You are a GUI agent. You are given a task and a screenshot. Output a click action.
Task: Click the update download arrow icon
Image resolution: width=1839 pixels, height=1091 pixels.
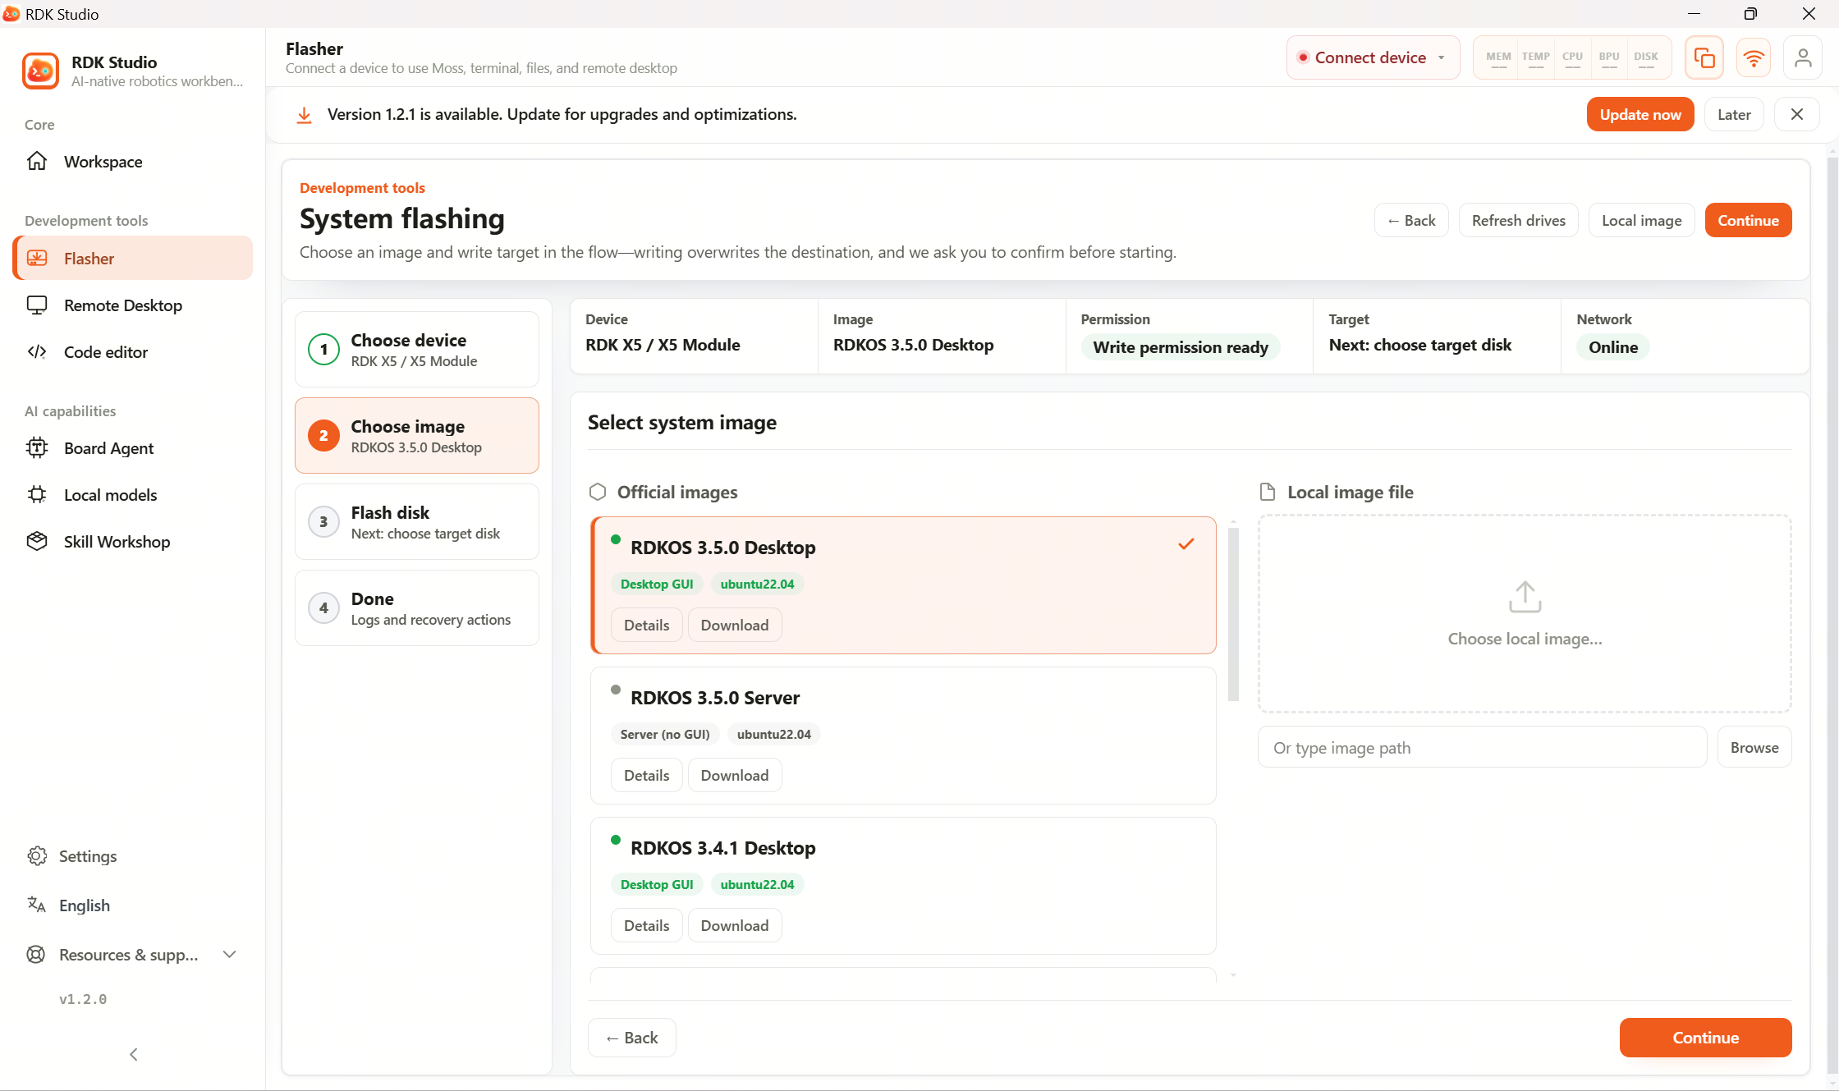click(304, 115)
